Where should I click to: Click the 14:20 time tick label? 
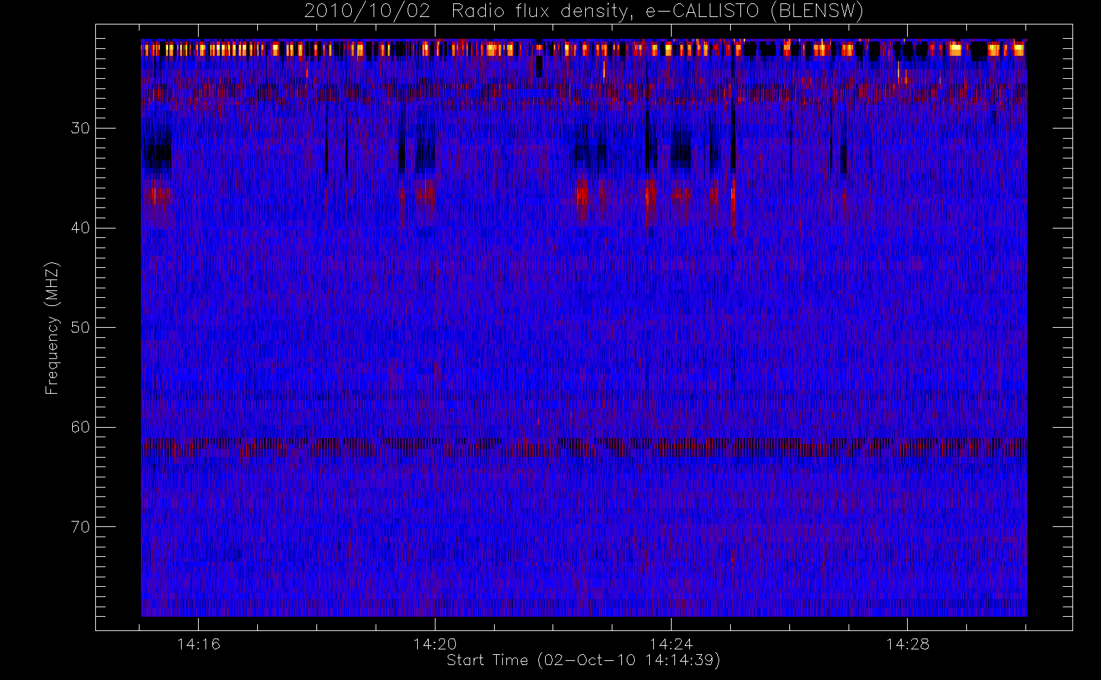coord(435,644)
